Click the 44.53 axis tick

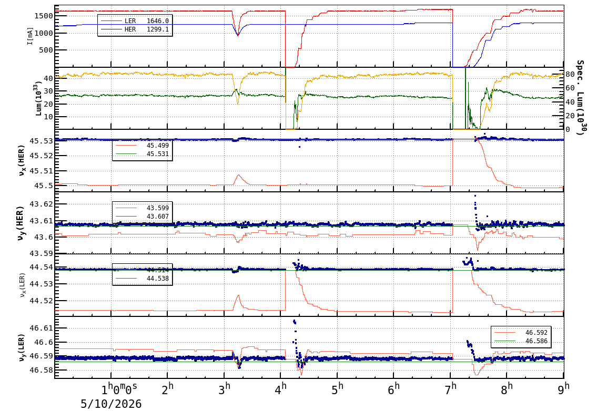coord(41,284)
